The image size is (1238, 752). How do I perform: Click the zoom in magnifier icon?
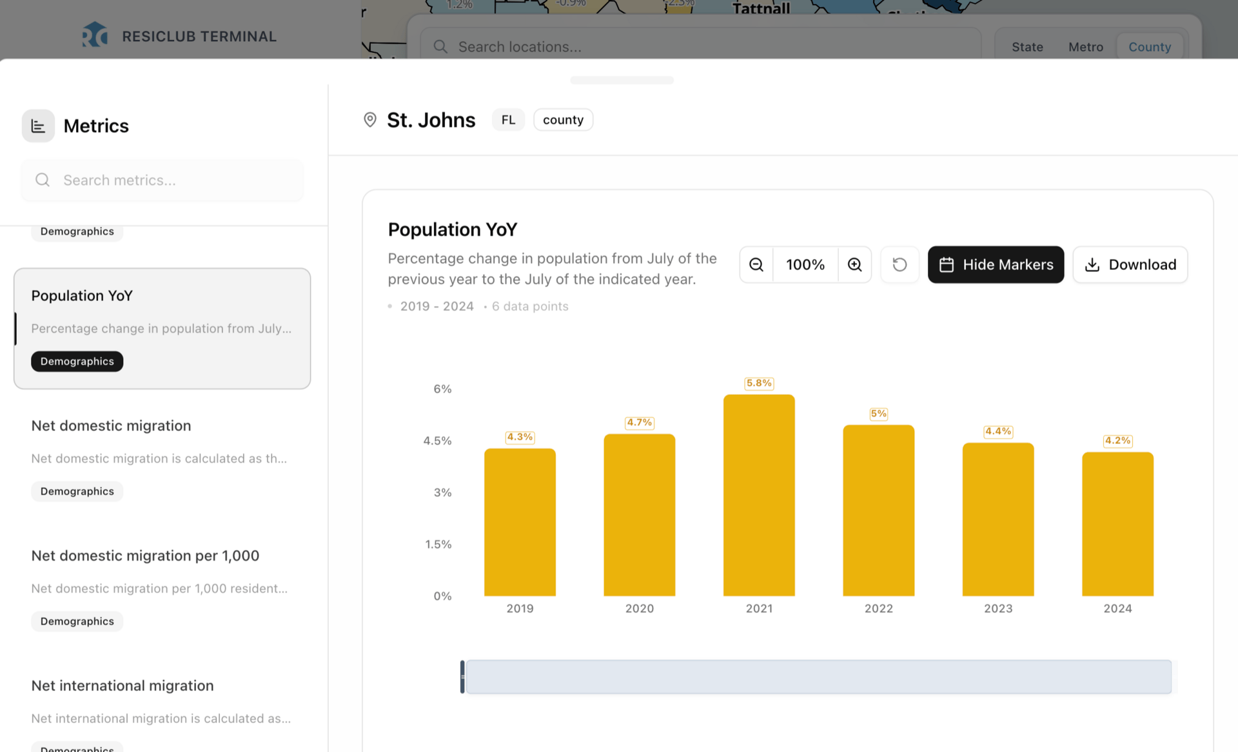point(854,265)
